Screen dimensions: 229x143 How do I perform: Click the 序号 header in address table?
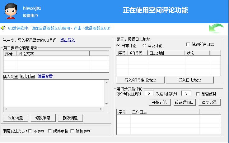point(122,53)
